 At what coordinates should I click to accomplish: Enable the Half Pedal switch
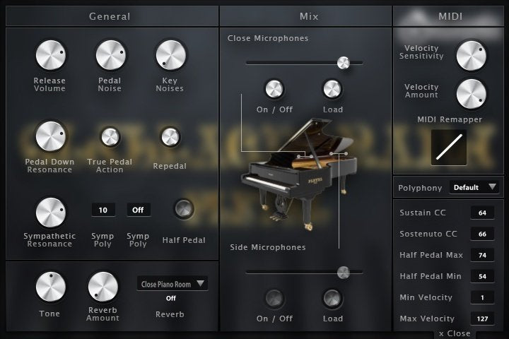tap(184, 208)
